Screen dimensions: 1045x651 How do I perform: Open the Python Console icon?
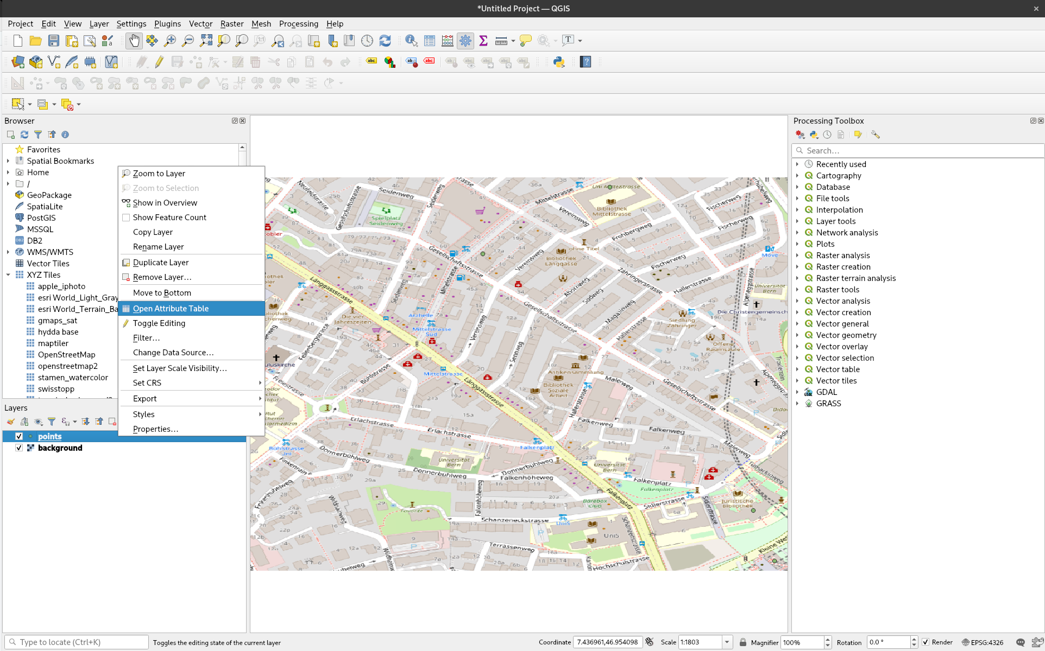coord(559,62)
